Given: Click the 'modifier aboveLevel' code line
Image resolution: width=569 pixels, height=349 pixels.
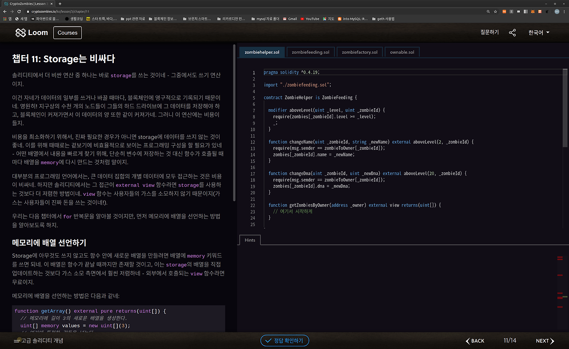Looking at the screenshot, I should (327, 110).
